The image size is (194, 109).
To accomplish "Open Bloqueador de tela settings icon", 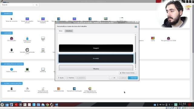I will [x=106, y=19].
